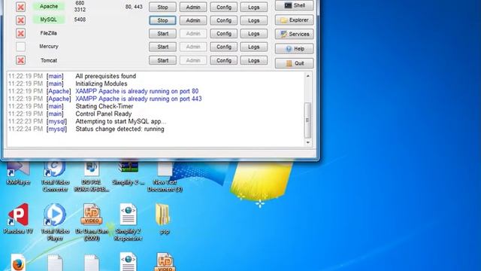Select the Firefox document icon at desktop bottom
The image size is (481, 271).
pyautogui.click(x=18, y=262)
